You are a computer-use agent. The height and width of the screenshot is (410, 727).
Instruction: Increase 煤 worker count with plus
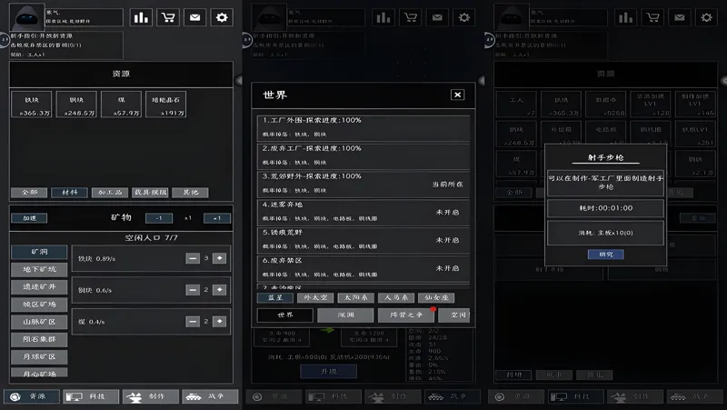pyautogui.click(x=219, y=321)
